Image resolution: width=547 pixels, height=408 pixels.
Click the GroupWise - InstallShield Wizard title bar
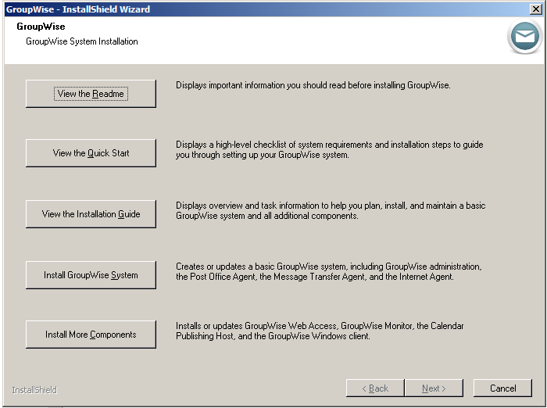point(234,9)
